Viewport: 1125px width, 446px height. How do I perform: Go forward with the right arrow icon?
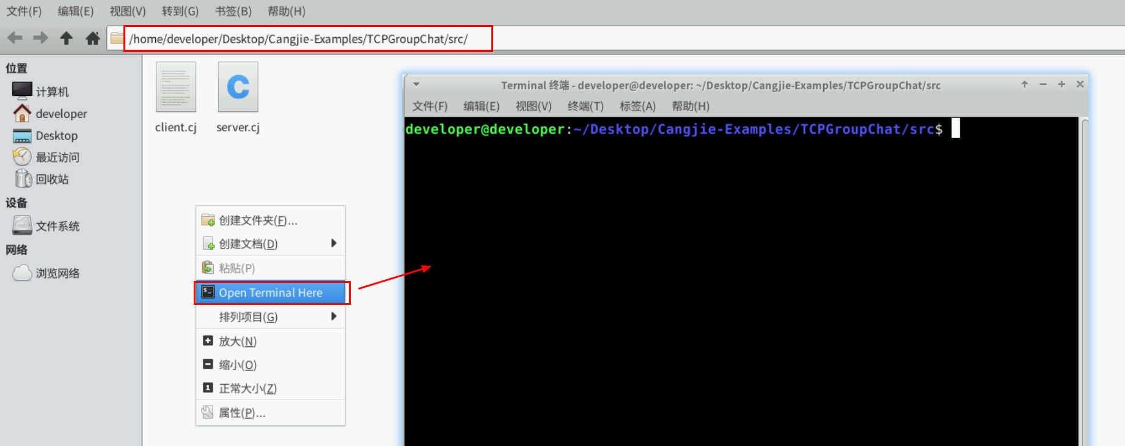[x=40, y=38]
